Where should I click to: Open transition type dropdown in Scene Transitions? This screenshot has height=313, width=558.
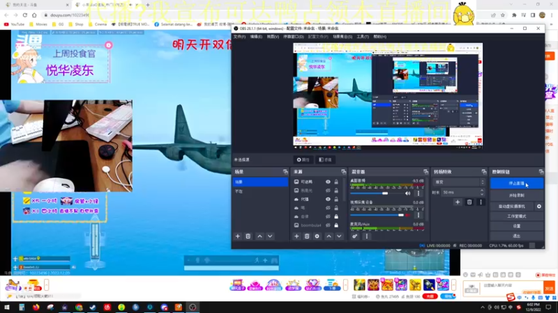[459, 182]
